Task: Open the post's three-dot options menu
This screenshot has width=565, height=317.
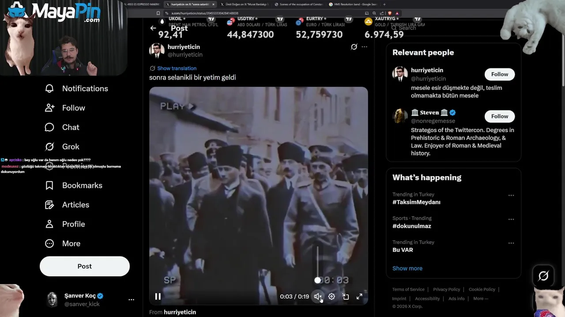Action: pos(364,47)
